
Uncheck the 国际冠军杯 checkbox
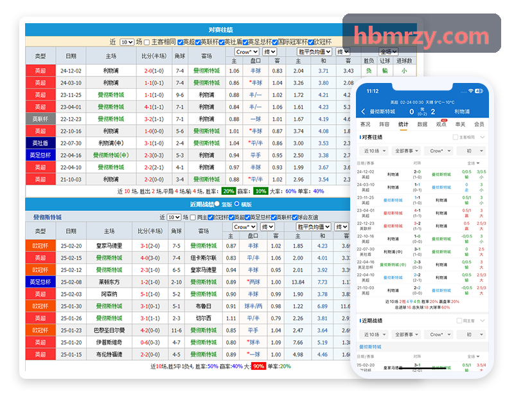point(275,42)
